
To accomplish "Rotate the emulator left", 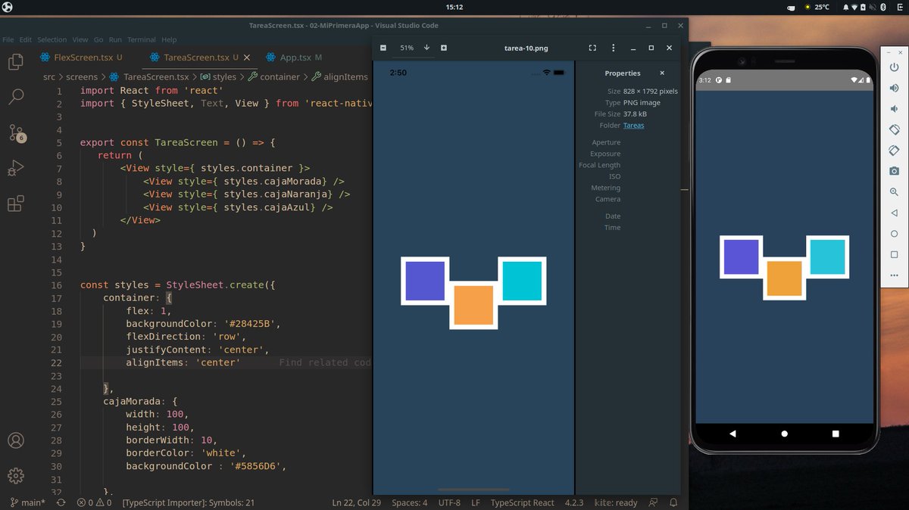I will pyautogui.click(x=895, y=129).
